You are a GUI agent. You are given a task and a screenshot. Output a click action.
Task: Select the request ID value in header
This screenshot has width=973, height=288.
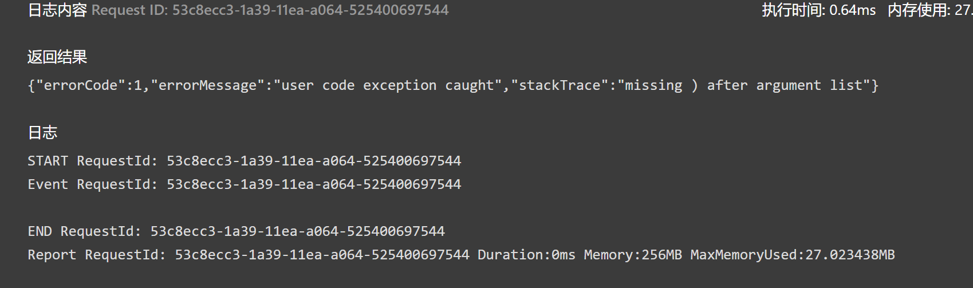pos(310,10)
